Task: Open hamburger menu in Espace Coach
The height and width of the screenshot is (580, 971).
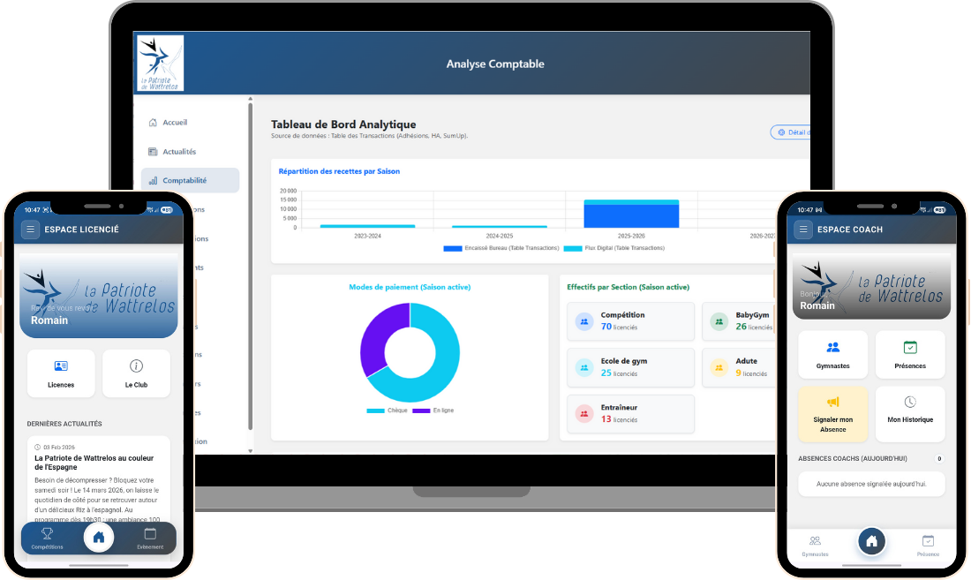Action: pos(803,230)
